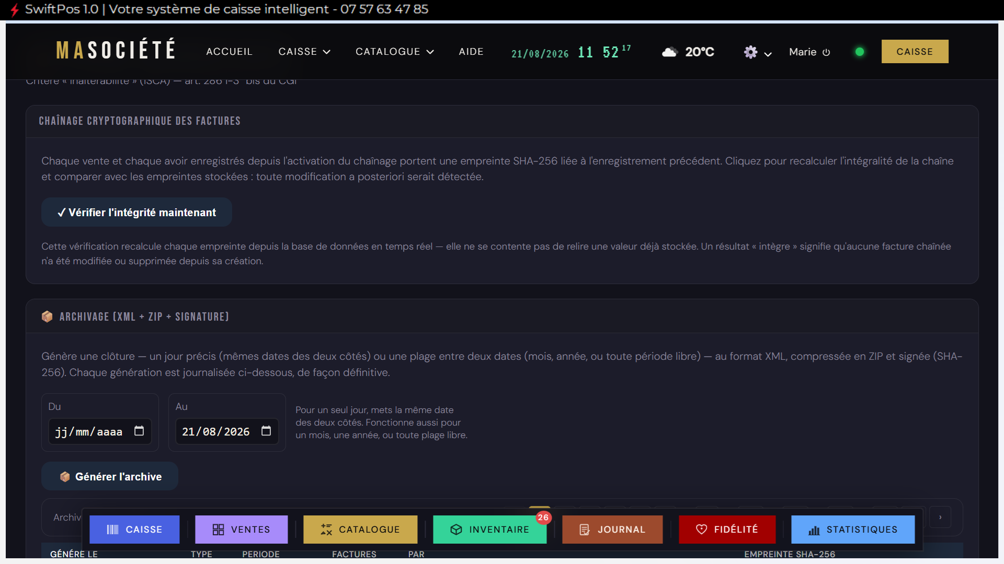Click the EMPREINTE SHA-256 column header

click(x=790, y=554)
